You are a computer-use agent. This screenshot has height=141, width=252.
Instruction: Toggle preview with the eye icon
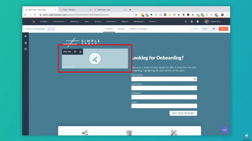(x=26, y=36)
